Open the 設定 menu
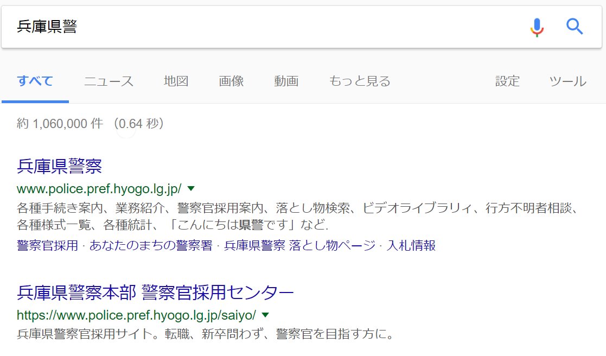606x356 pixels. (507, 81)
